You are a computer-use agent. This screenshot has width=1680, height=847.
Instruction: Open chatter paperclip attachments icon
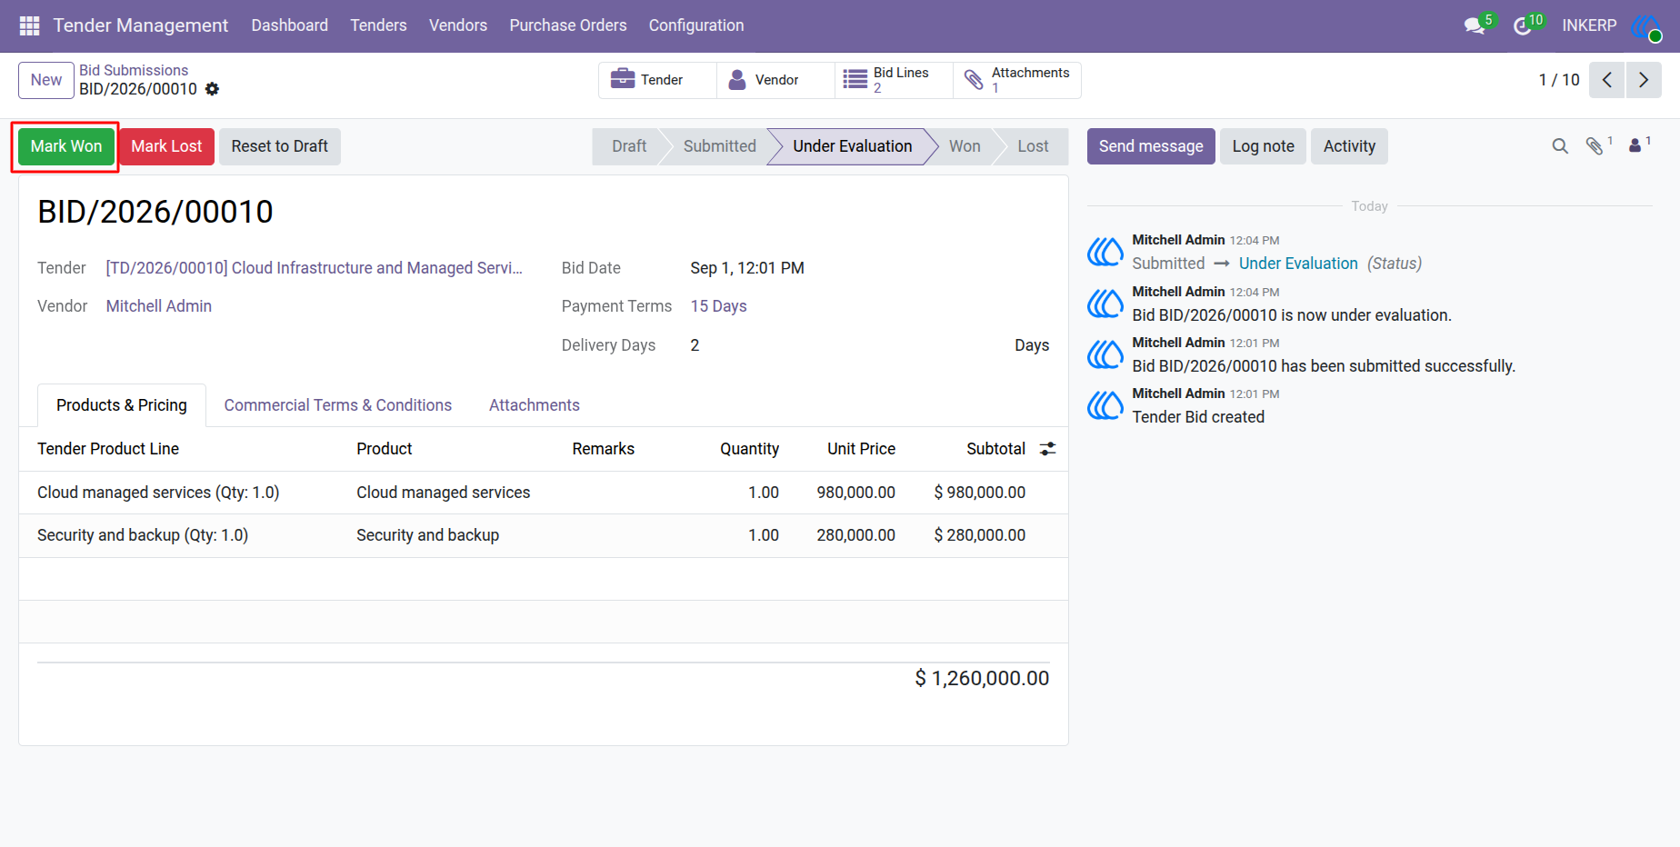tap(1595, 146)
